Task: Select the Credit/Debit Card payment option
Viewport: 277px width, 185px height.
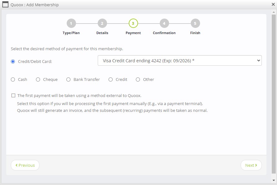Action: (12, 61)
